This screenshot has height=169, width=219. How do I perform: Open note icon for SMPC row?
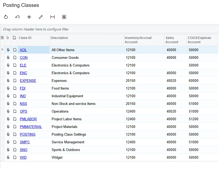[15, 142]
